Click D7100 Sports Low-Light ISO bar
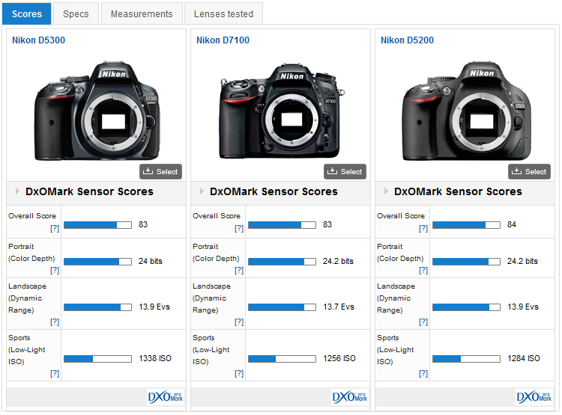This screenshot has height=415, width=562. point(282,359)
